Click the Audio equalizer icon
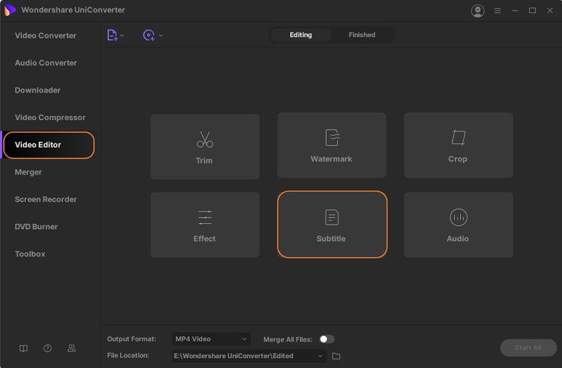This screenshot has height=368, width=562. (458, 217)
